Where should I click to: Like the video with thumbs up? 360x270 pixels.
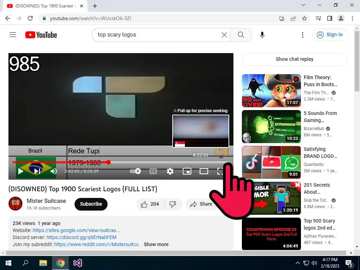tap(150, 204)
